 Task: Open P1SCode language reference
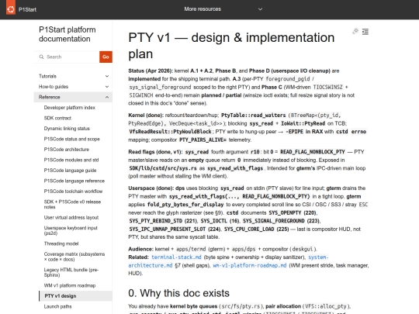point(74,181)
